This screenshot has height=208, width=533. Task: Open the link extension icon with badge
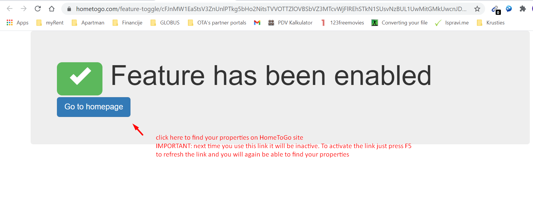click(495, 9)
